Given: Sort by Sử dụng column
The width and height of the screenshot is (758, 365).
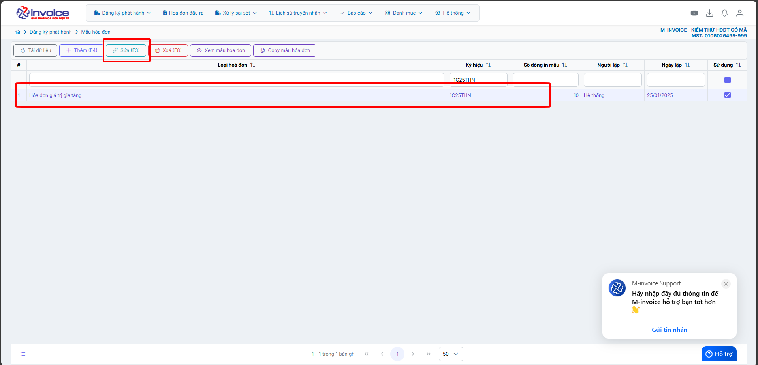Looking at the screenshot, I should point(738,65).
